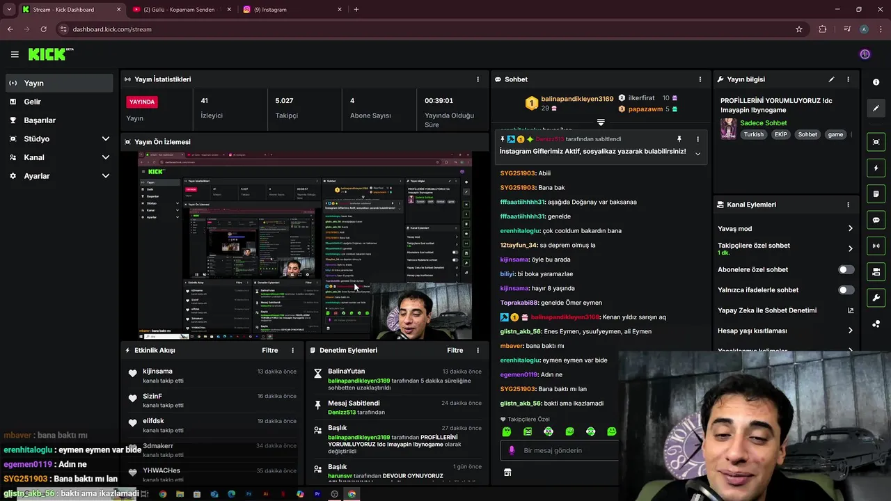Open Hesap yaşı kısıtlaması options arrow
This screenshot has width=891, height=501.
(x=851, y=331)
